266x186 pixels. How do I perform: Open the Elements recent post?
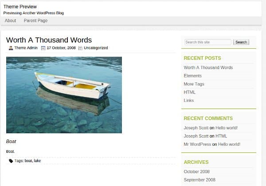(192, 76)
